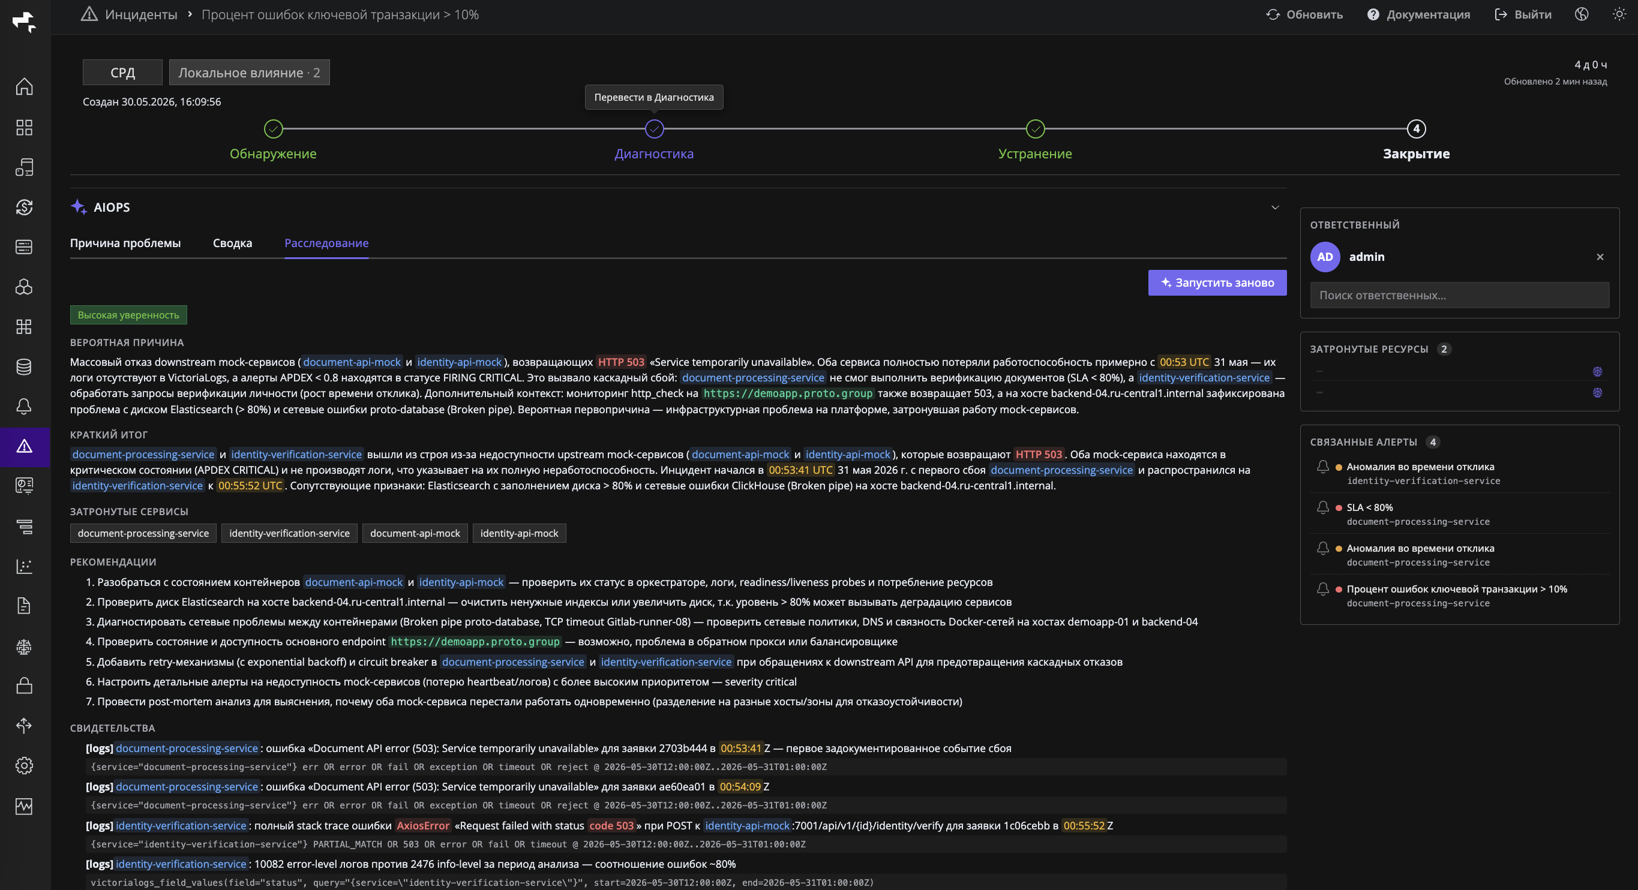1638x890 pixels.
Task: Click the Высокая уверенность badge
Action: point(128,315)
